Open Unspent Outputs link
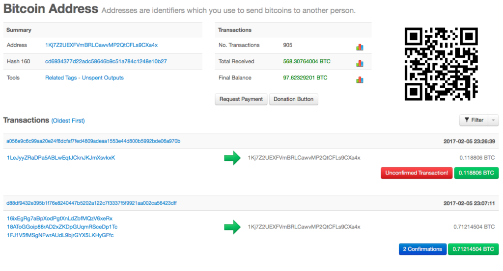503x271 pixels. (103, 78)
